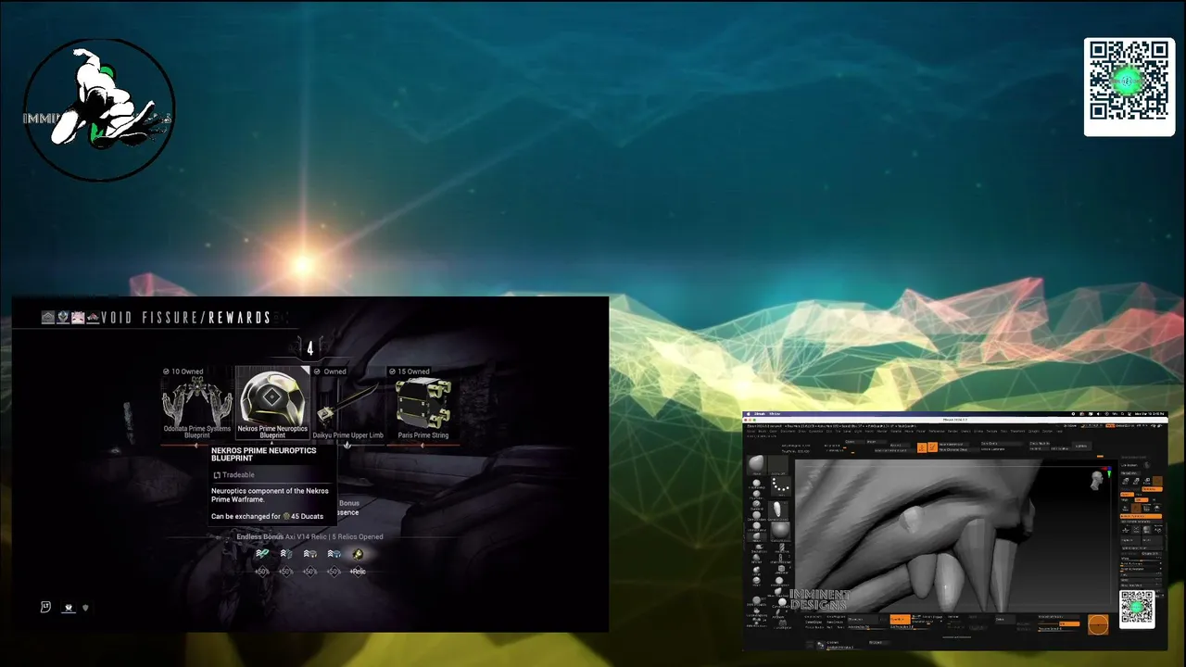The width and height of the screenshot is (1186, 667).
Task: Open the ZBrush application menu in macOS bar
Action: point(760,414)
